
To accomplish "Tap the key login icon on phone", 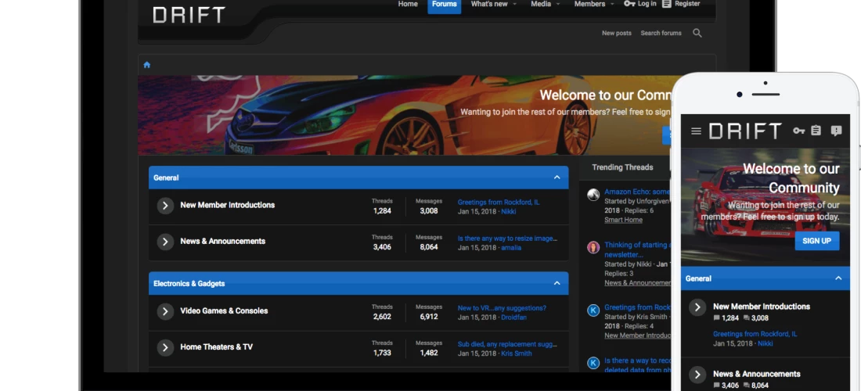I will point(798,131).
